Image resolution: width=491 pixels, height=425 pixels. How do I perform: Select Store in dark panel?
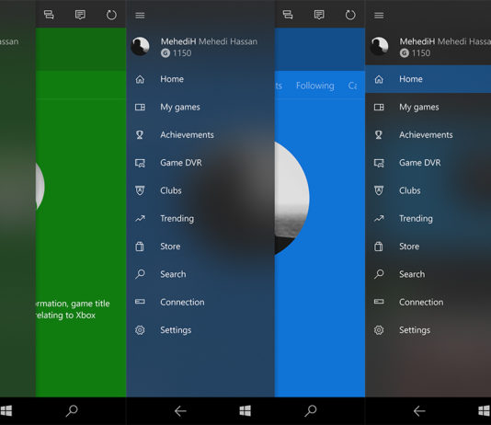pyautogui.click(x=428, y=247)
